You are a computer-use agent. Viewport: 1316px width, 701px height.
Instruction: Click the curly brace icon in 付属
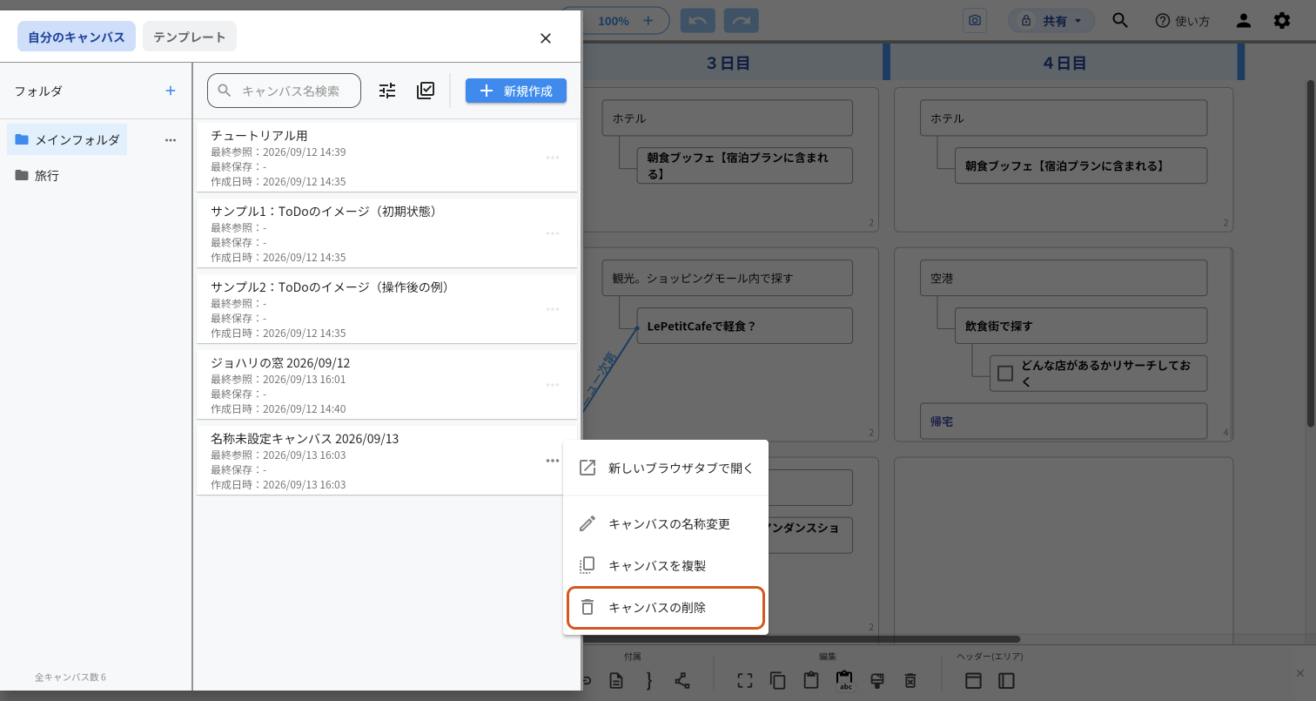pos(648,681)
